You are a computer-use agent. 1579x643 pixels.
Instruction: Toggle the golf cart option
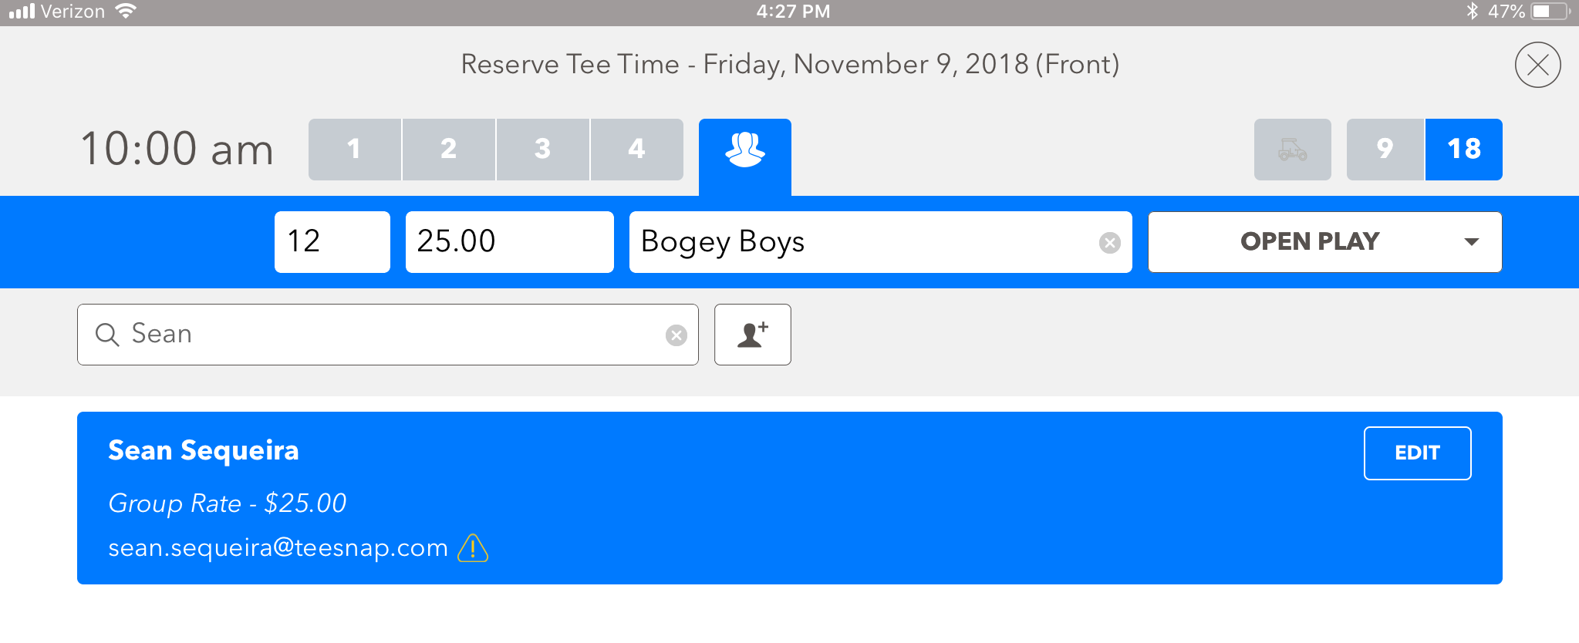point(1292,150)
